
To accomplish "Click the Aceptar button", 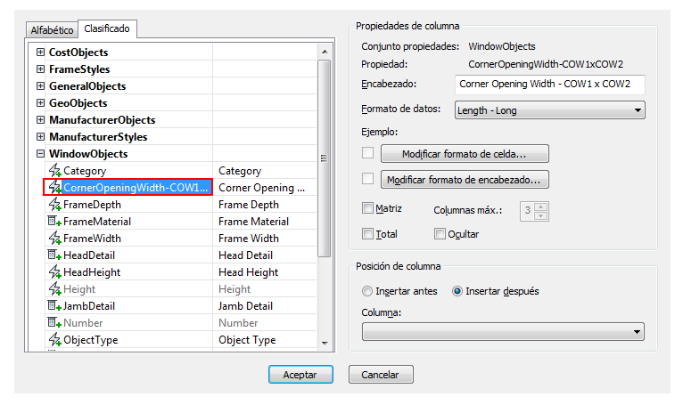I will [x=300, y=375].
